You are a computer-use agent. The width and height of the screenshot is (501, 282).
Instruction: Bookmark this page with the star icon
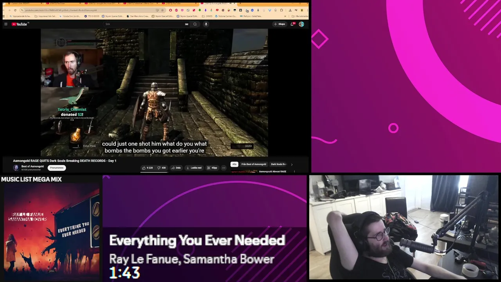click(x=162, y=10)
